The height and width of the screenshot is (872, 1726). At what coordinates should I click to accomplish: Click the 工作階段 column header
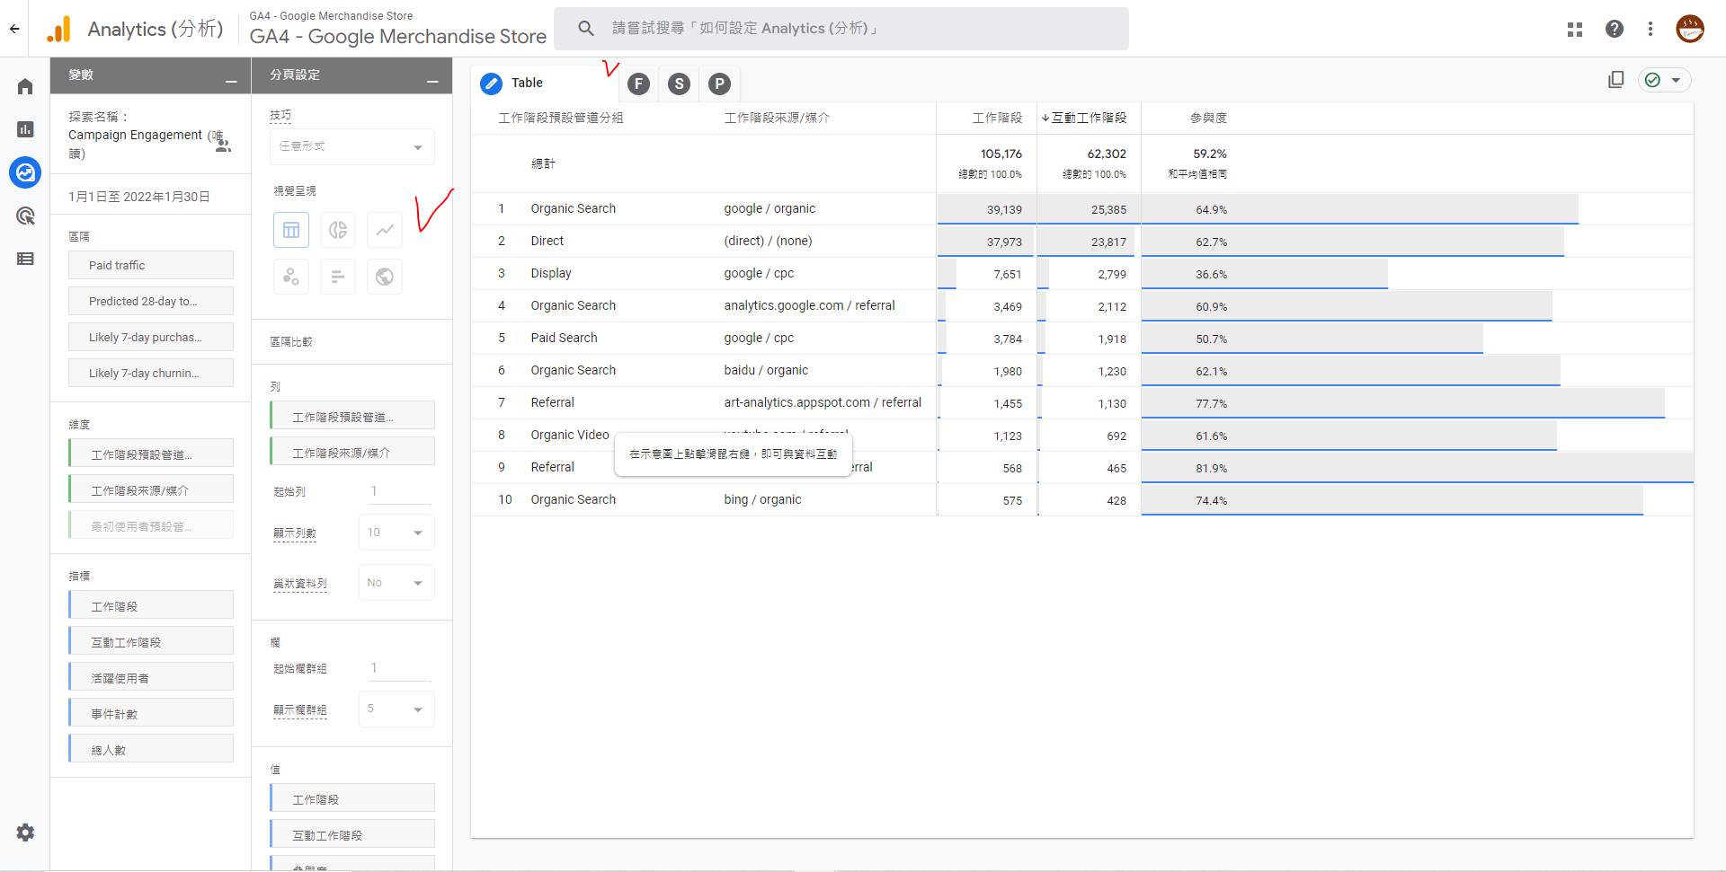coord(997,118)
